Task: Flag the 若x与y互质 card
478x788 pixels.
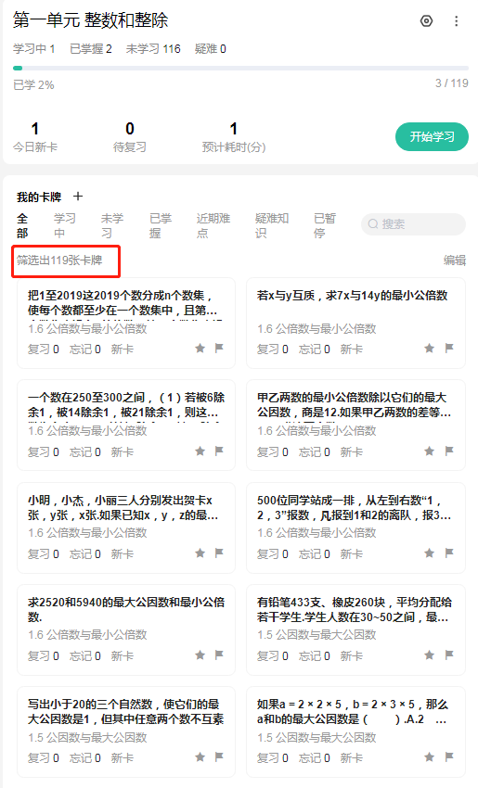Action: pos(449,348)
